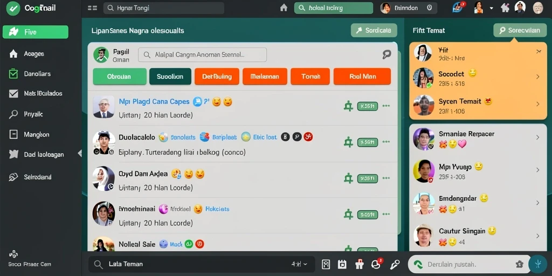This screenshot has height=276, width=552.
Task: Open Danollars checklist icon in sidebar
Action: [x=13, y=73]
